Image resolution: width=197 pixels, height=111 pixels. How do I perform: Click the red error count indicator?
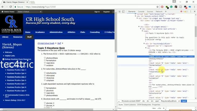182,11
